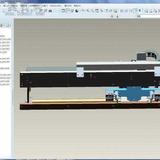Open the 工具(T) menu

(x=45, y=6)
